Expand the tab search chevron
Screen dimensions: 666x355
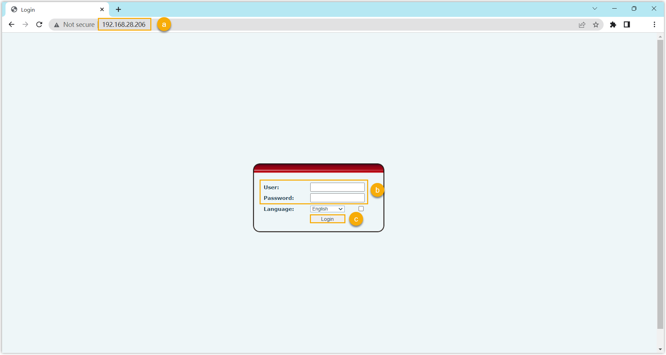[x=595, y=8]
